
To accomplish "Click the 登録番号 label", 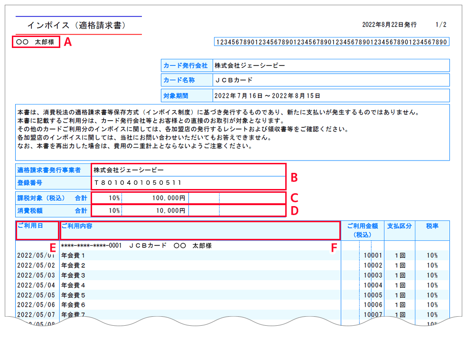I will point(30,183).
